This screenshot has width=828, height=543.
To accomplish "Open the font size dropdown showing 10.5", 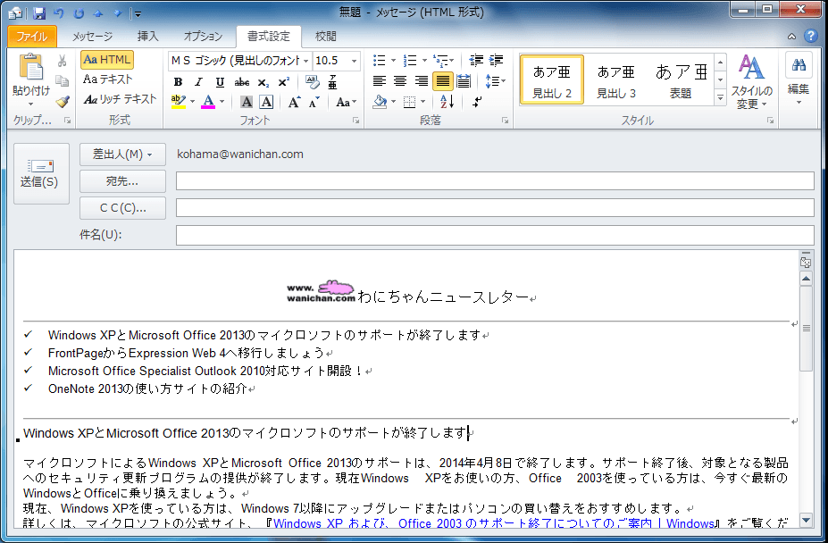I will [x=355, y=61].
